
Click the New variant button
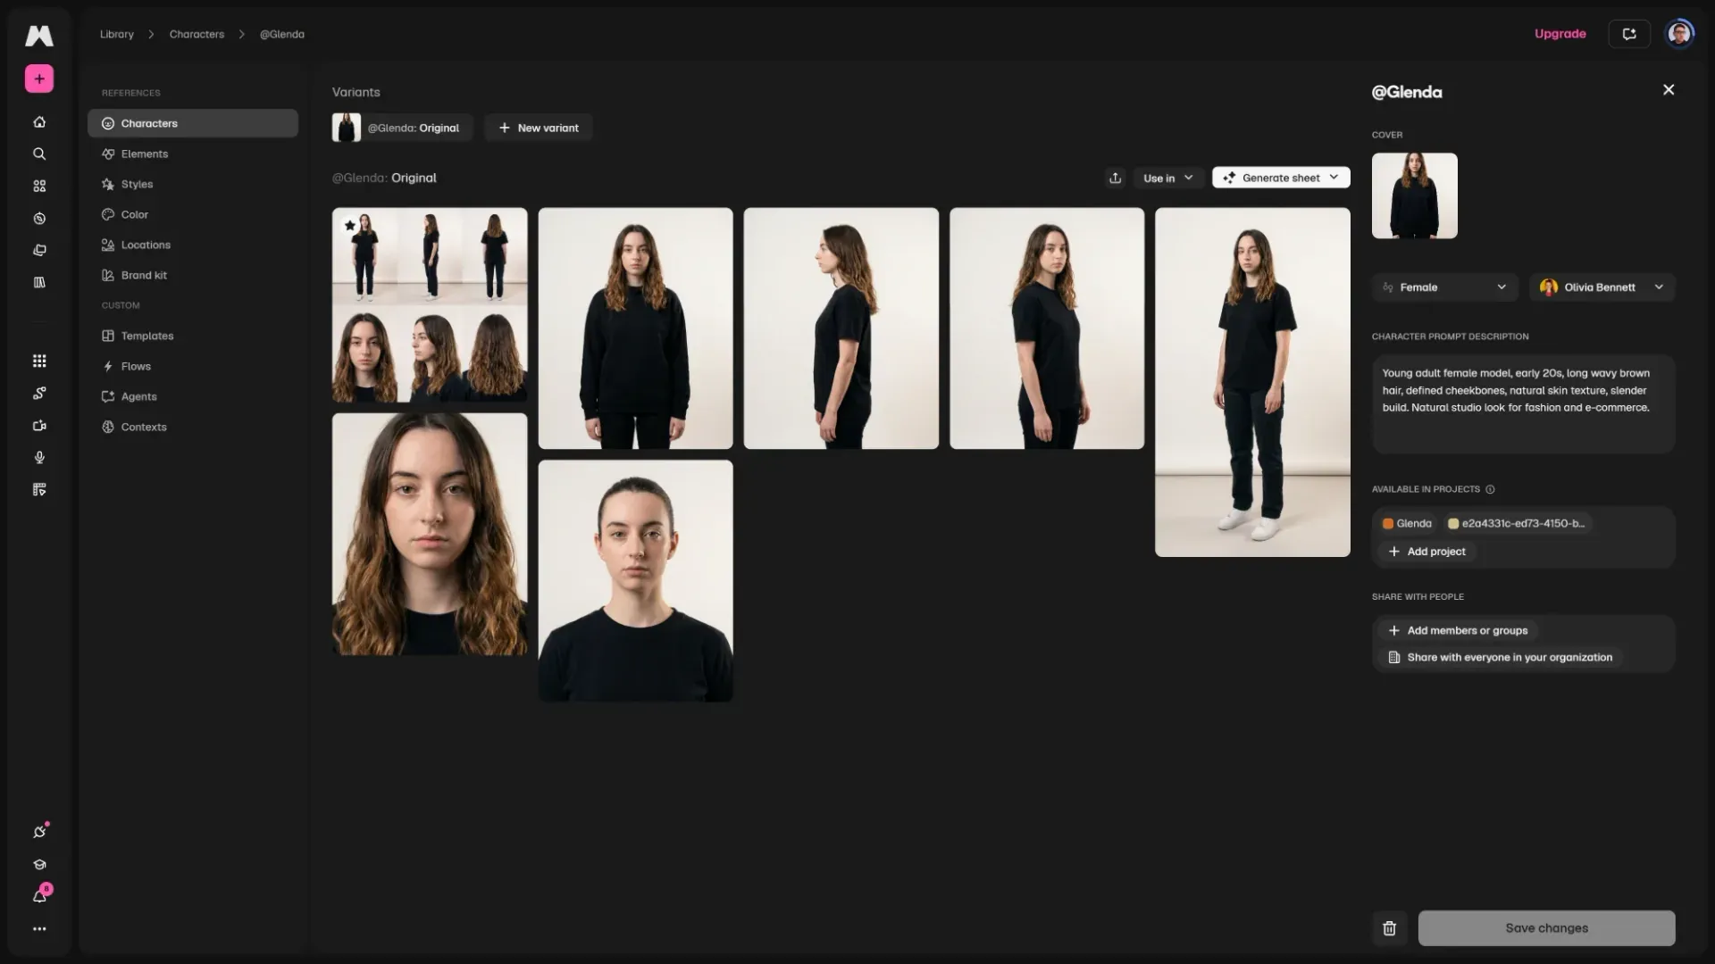point(539,128)
